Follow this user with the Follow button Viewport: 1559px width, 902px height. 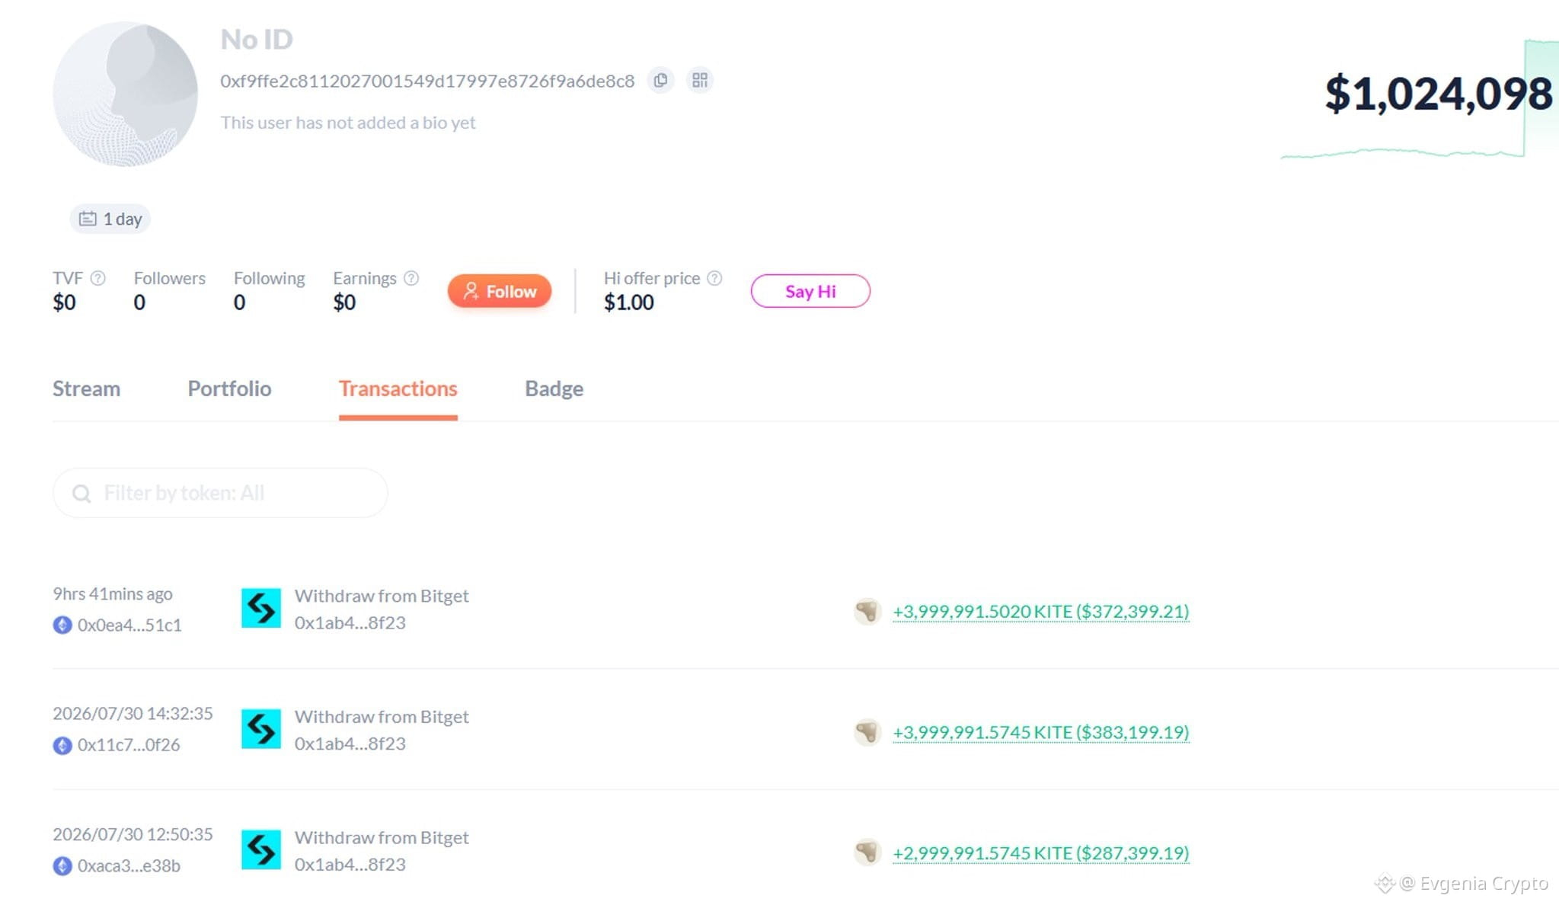(500, 291)
